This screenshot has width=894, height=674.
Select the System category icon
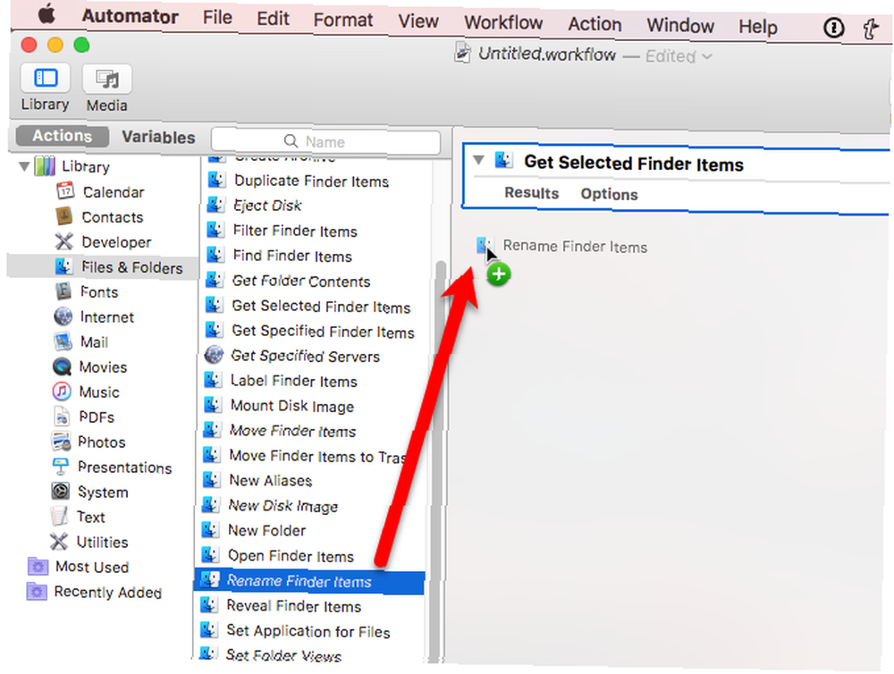tap(60, 491)
